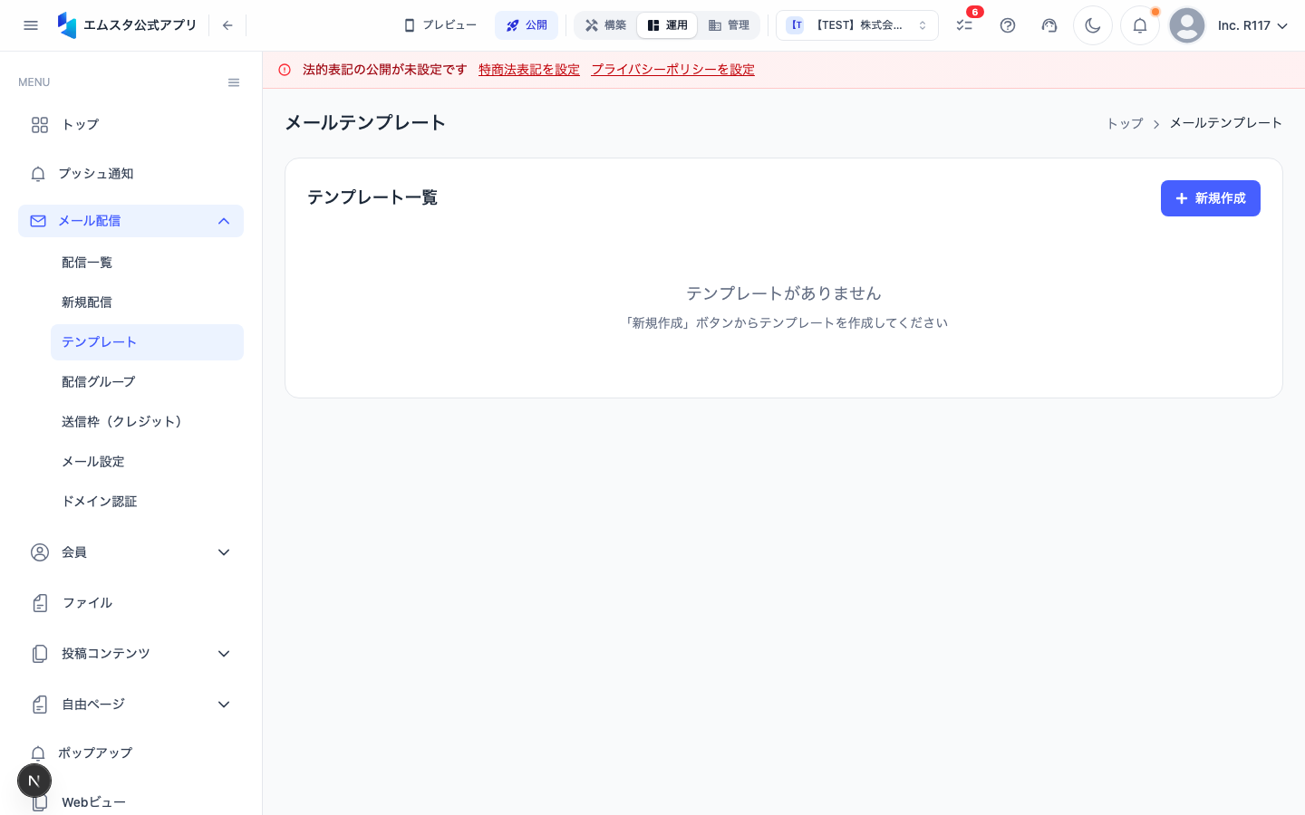Switch to the 構築 tab
Screen dimensions: 1305x815
606,25
